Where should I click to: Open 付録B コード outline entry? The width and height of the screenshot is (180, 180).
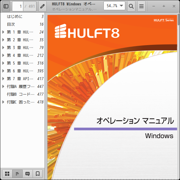[22, 94]
